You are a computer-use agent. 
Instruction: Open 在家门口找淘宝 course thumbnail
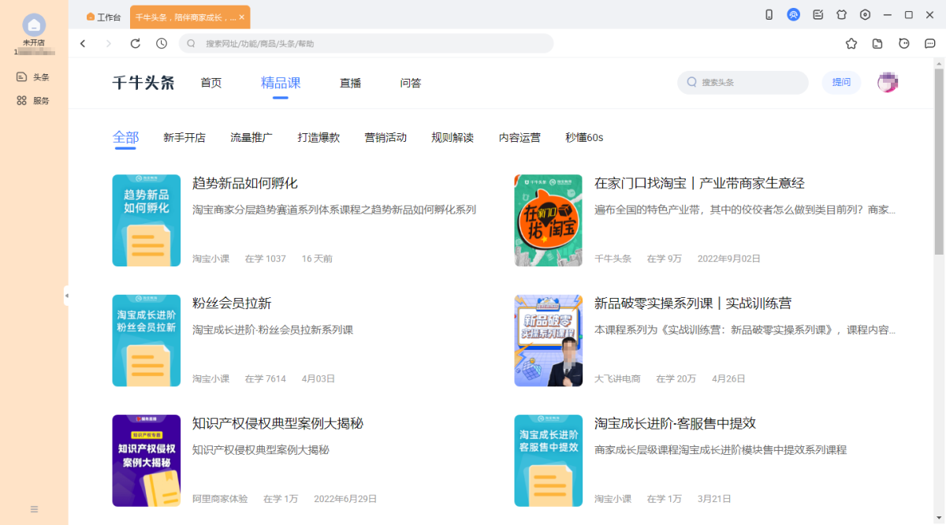click(x=548, y=221)
